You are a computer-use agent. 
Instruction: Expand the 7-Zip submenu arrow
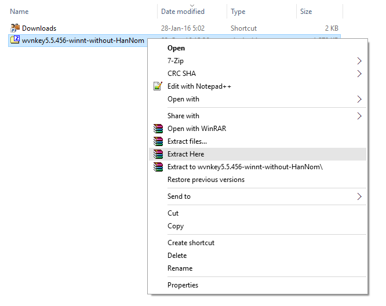point(359,61)
